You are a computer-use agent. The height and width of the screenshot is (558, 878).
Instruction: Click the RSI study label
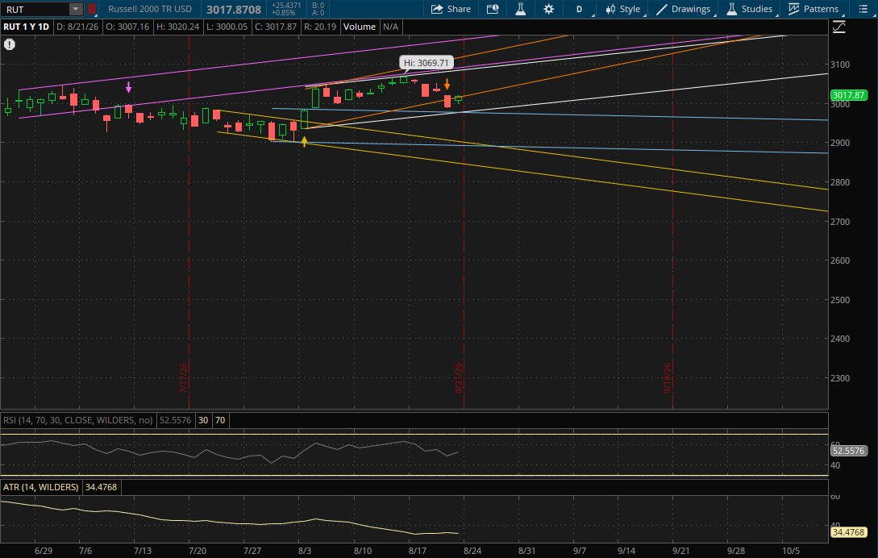click(x=78, y=420)
